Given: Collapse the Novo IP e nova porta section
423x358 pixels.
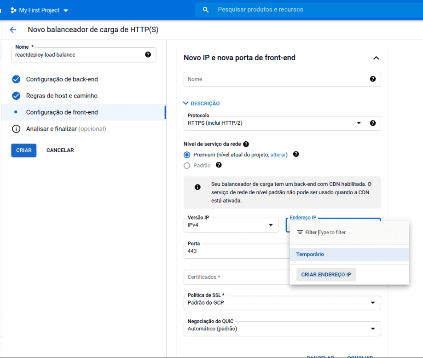Looking at the screenshot, I should (376, 58).
